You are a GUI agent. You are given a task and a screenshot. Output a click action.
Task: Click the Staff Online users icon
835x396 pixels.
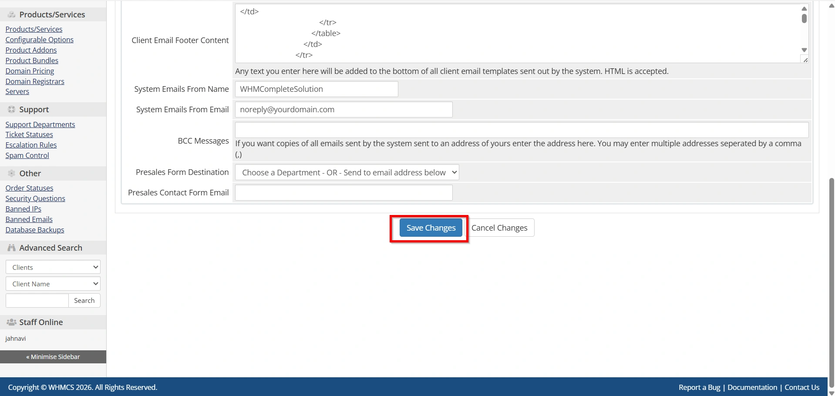(12, 322)
